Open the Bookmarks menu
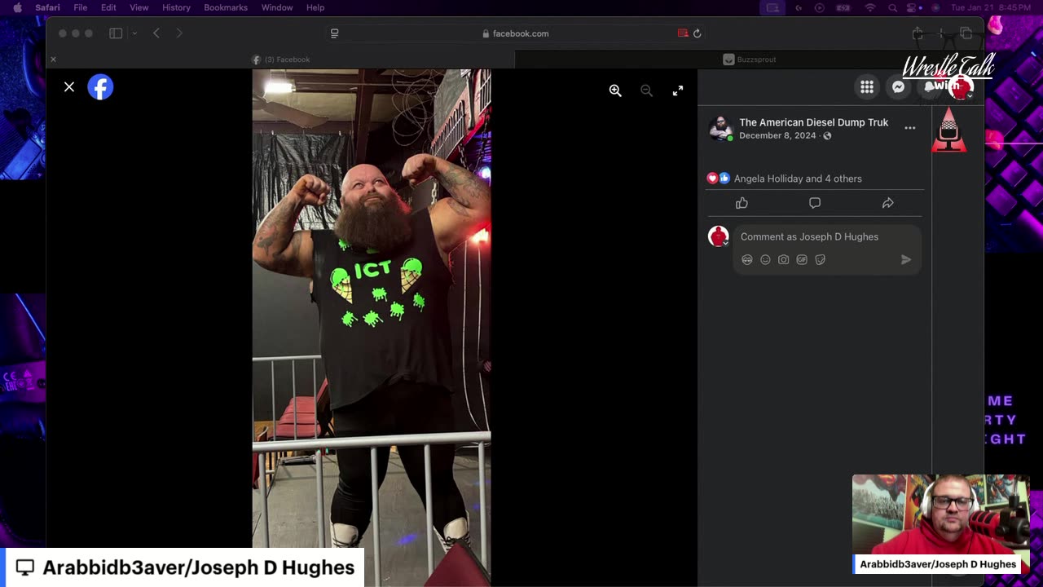Screen dimensions: 1043x587 click(226, 7)
